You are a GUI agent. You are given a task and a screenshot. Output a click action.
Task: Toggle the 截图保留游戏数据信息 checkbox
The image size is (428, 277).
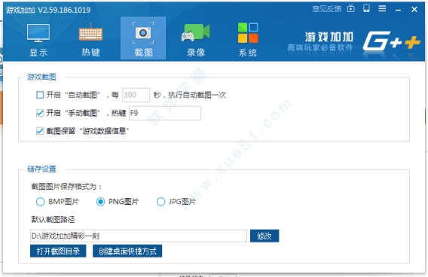click(40, 131)
